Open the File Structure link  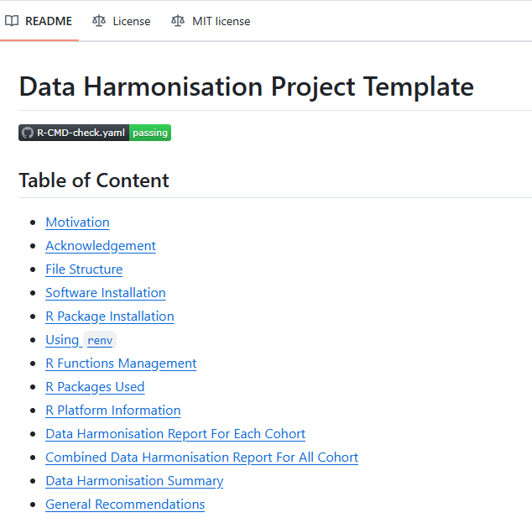tap(84, 269)
